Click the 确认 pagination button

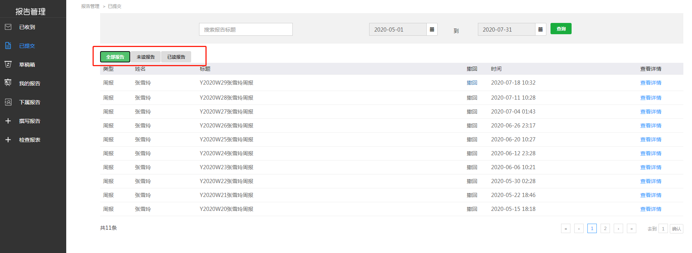point(677,229)
